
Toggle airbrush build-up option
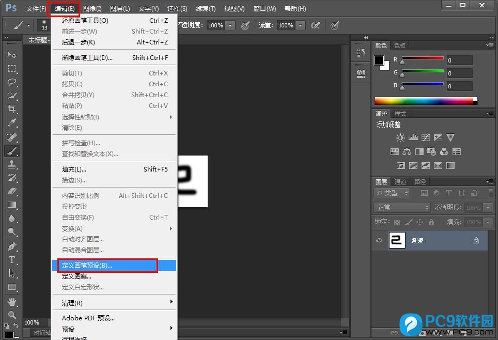pyautogui.click(x=315, y=25)
